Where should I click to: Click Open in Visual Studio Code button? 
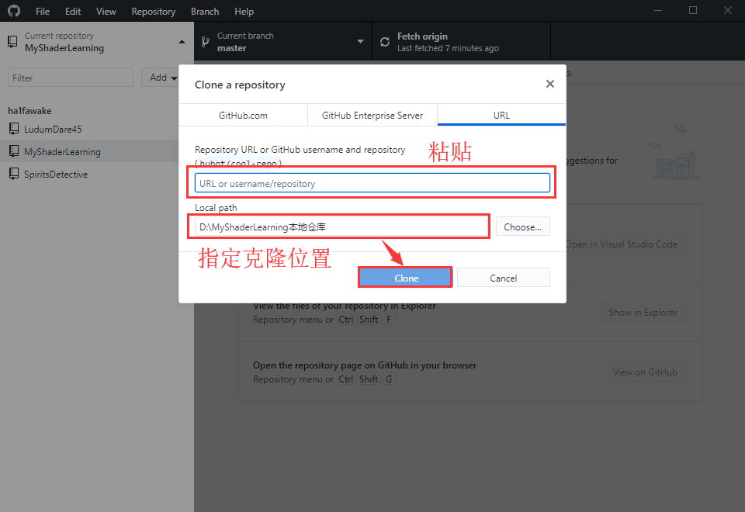point(625,244)
